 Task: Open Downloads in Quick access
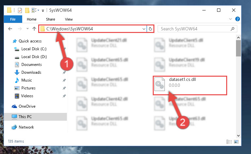point(31,72)
